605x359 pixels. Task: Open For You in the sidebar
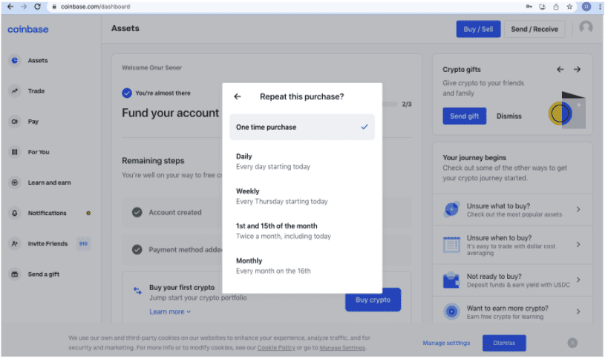39,152
